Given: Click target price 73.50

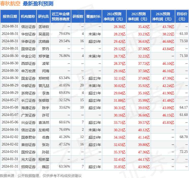Looking at the screenshot, I should [x=184, y=41].
